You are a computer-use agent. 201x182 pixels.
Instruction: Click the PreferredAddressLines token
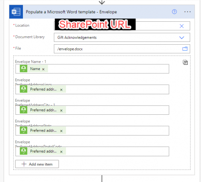click(x=43, y=89)
